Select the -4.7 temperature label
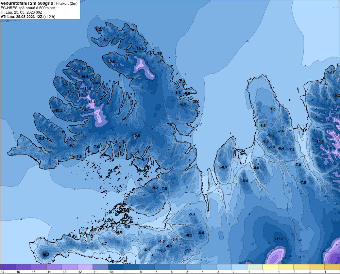Screen dimensions: 340x274 104,244
